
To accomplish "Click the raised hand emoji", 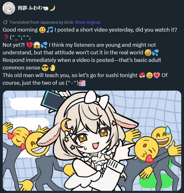I will click(x=52, y=68).
